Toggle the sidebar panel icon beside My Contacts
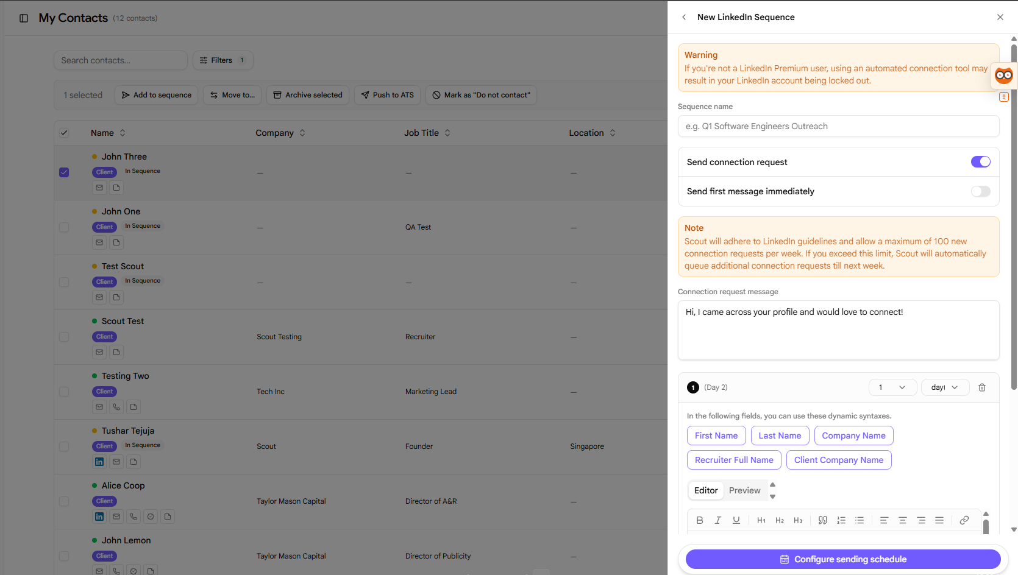 tap(24, 18)
